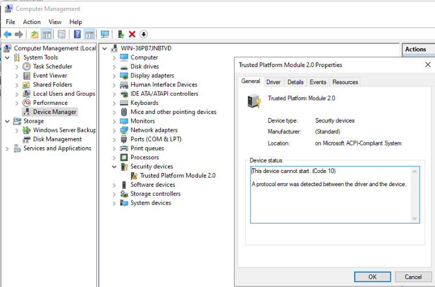Expand the Task Scheduler chevron
The width and height of the screenshot is (435, 287).
17,67
